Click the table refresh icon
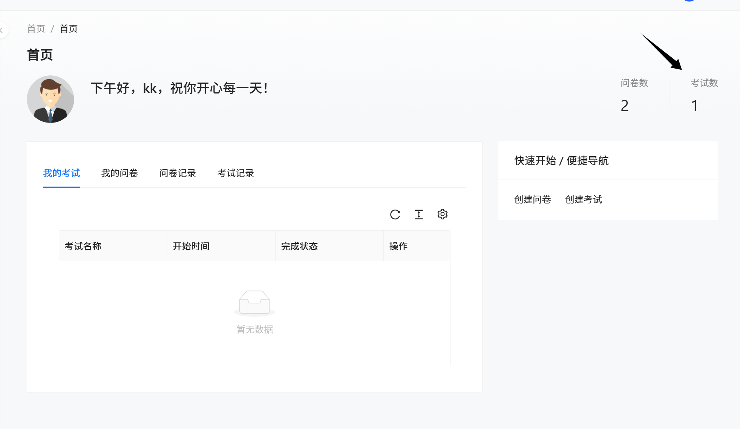 pos(395,214)
